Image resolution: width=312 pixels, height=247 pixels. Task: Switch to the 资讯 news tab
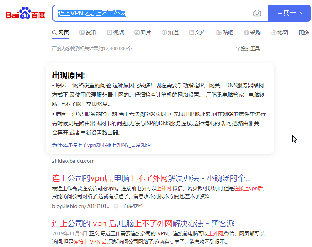click(x=88, y=32)
